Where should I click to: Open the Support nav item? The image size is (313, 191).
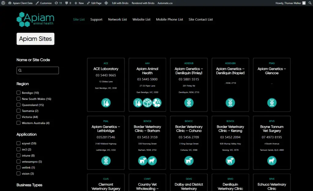96,19
